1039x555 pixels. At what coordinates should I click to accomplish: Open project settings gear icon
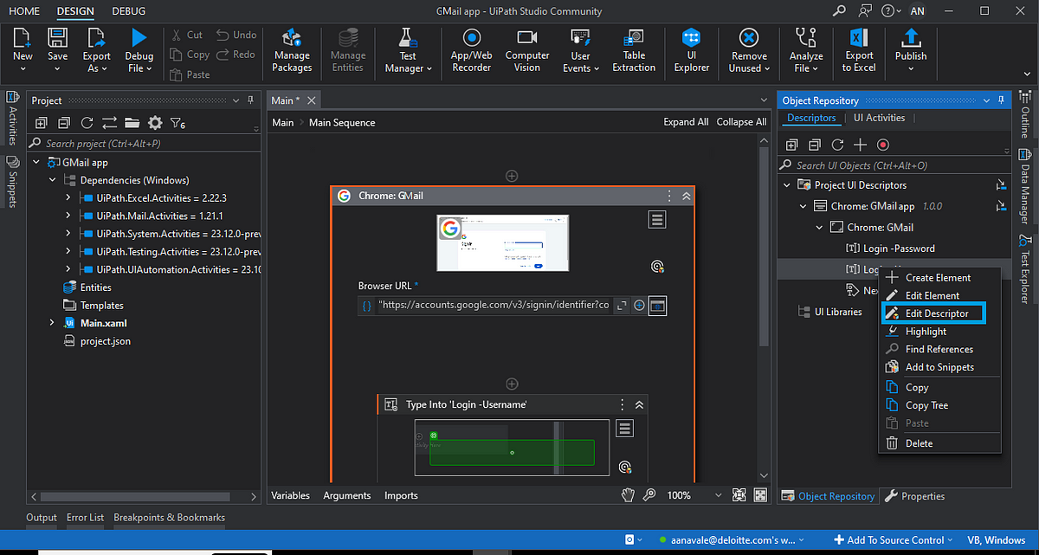155,123
